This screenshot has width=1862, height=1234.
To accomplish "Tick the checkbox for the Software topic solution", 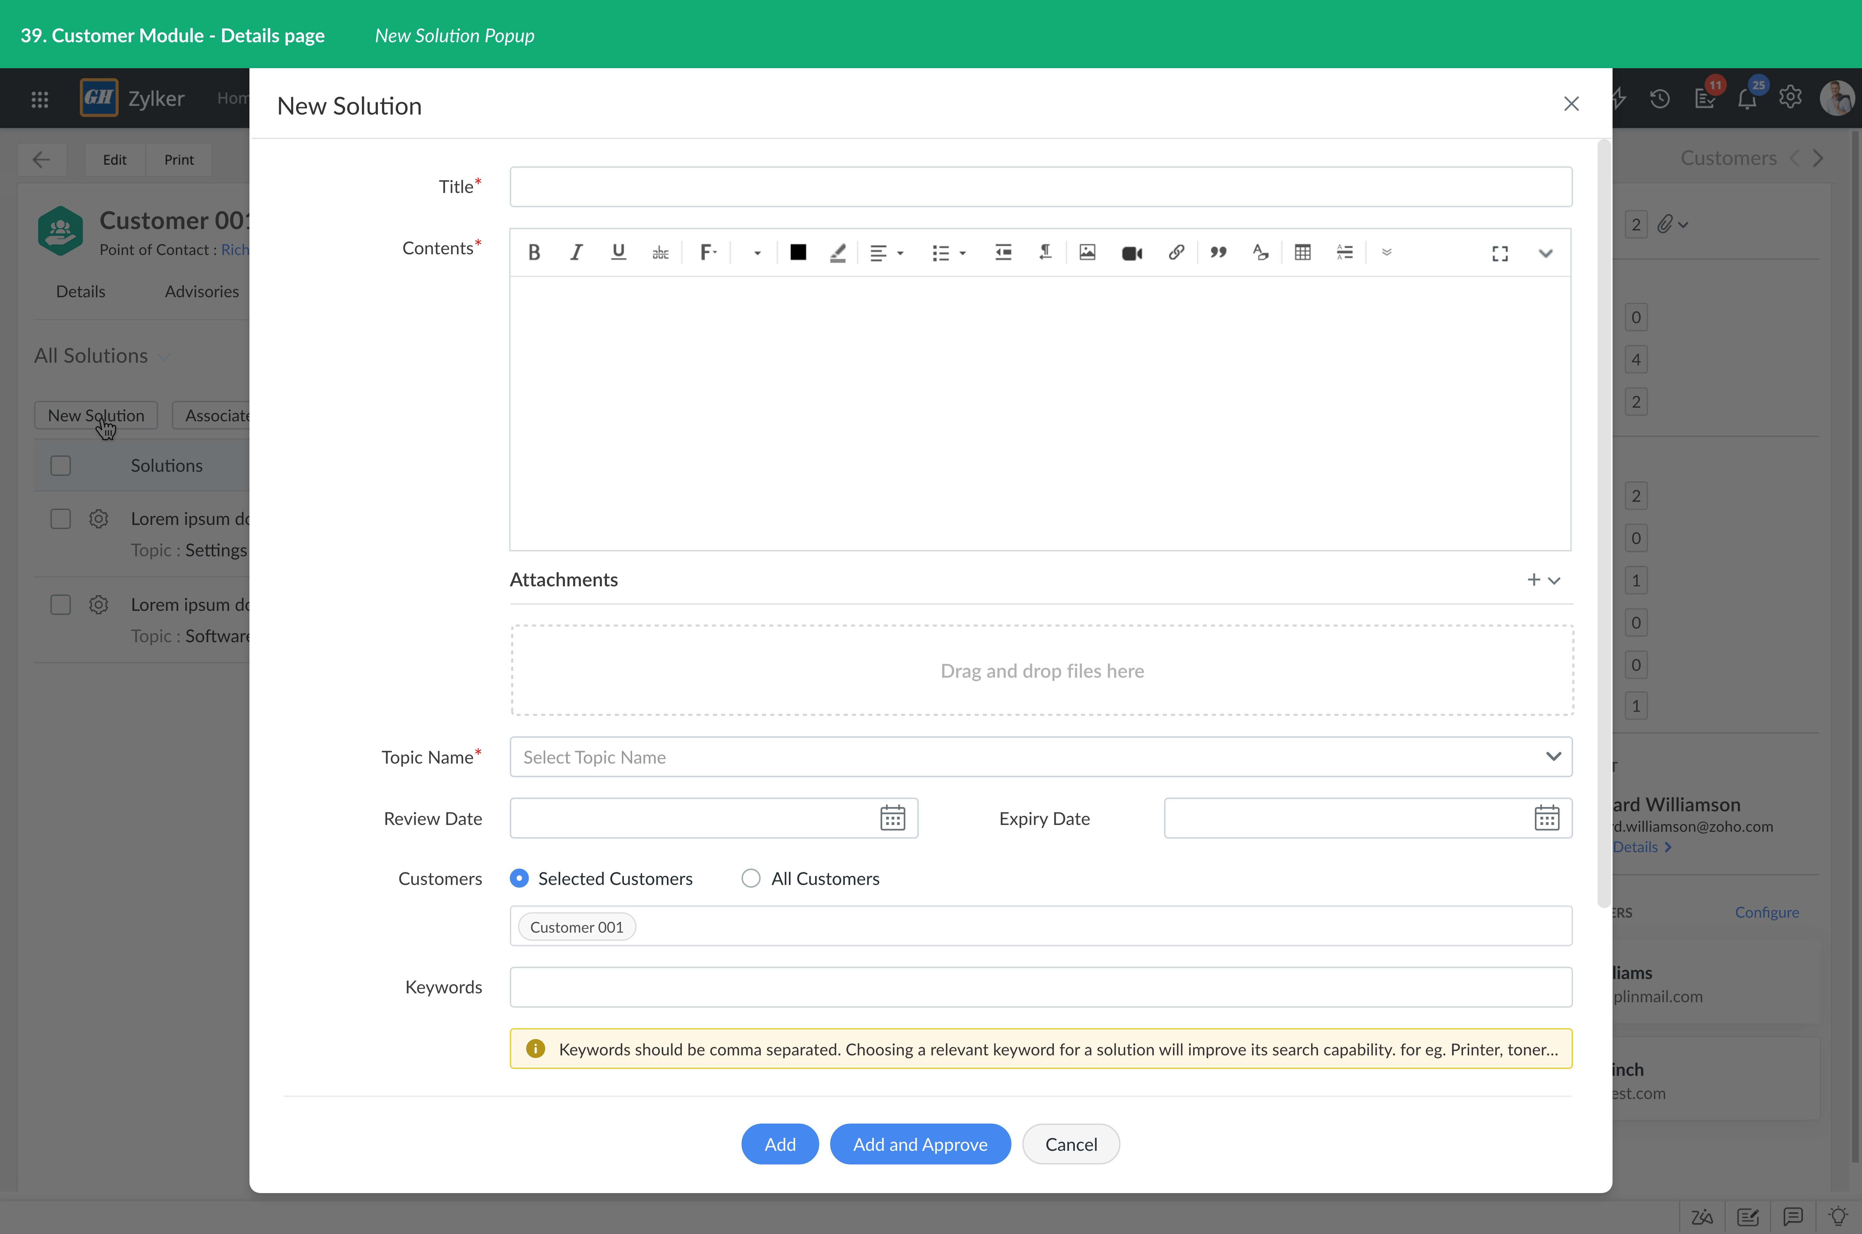I will (x=61, y=605).
